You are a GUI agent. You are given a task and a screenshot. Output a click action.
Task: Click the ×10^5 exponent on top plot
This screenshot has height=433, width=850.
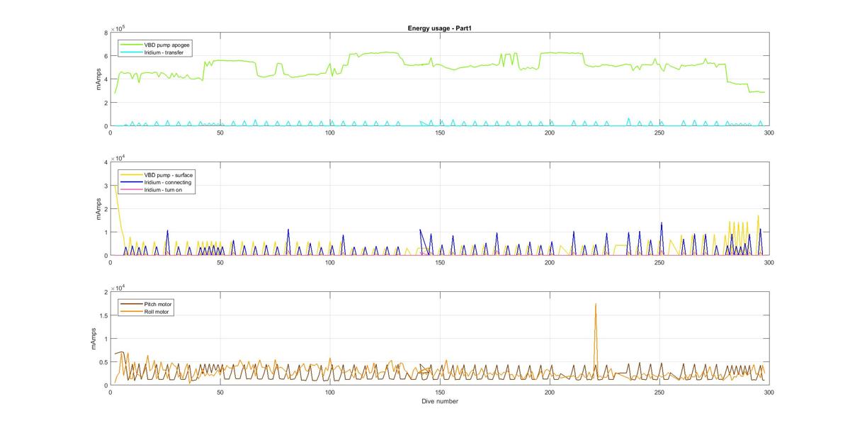pyautogui.click(x=120, y=28)
